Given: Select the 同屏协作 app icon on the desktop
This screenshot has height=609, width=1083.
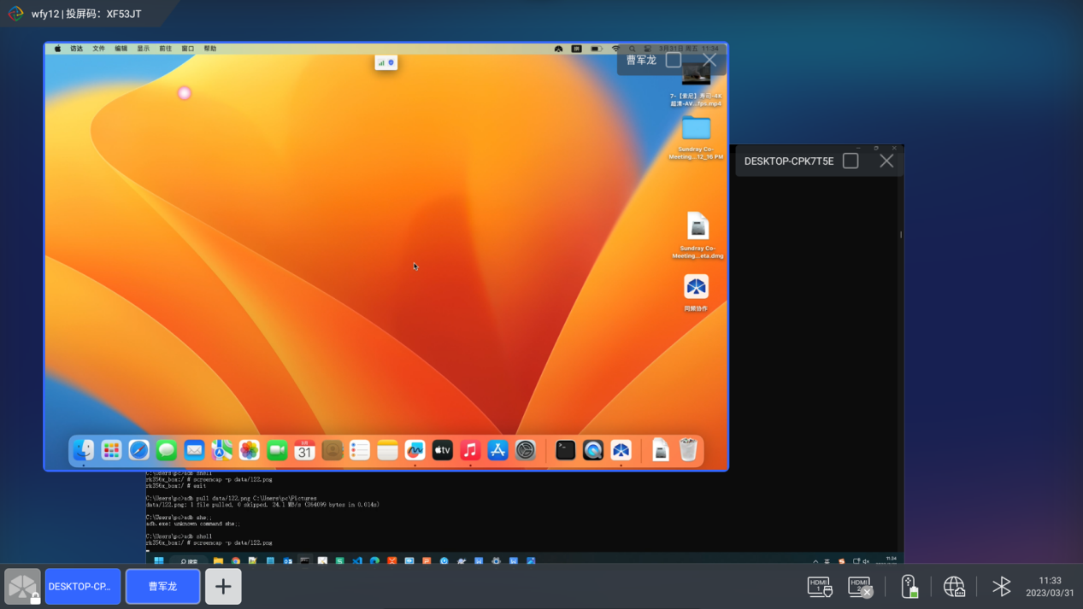Looking at the screenshot, I should coord(696,293).
